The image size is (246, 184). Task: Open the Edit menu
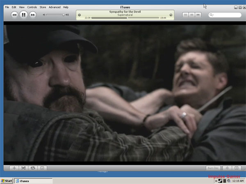(14, 7)
